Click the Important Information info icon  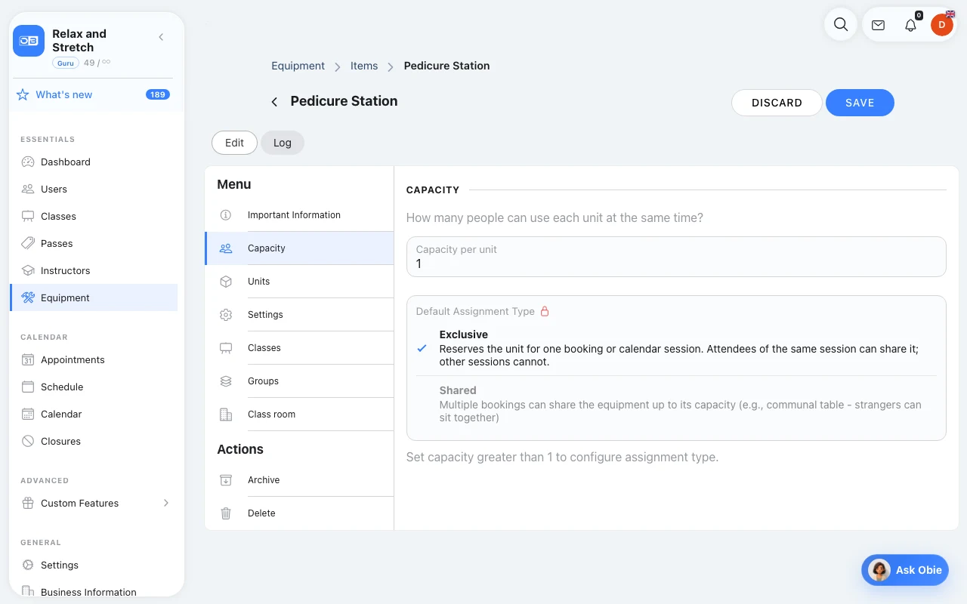225,215
